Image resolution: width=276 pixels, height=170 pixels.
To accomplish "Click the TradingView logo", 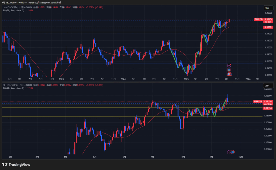I will [16, 165].
